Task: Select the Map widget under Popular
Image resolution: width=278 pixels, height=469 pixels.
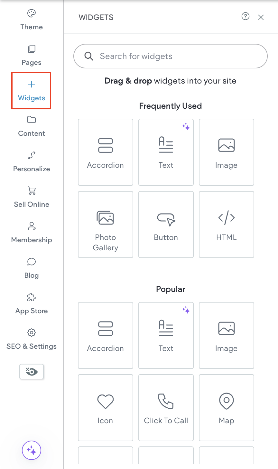Action: click(226, 407)
